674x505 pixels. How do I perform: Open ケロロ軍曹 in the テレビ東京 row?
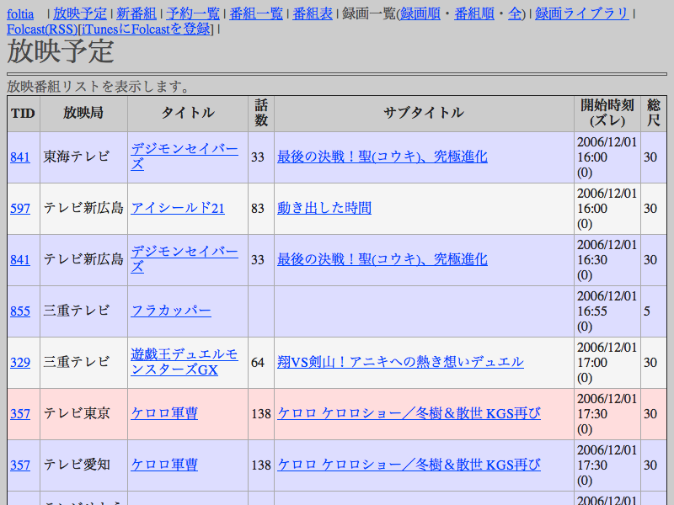click(x=164, y=414)
